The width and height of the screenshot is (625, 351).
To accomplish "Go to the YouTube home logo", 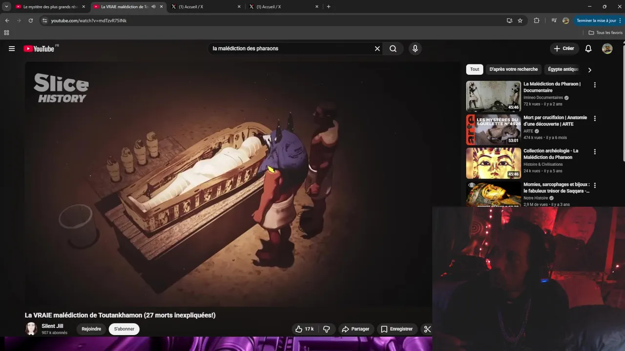I will pos(39,49).
